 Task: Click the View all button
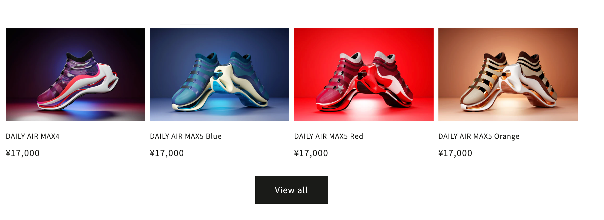point(292,190)
